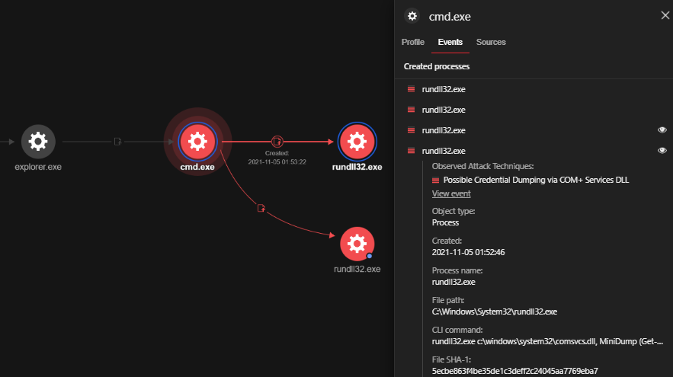Screen dimensions: 673x377
Task: Select the lower rundll32.exe node with blue dot
Action: (x=357, y=244)
